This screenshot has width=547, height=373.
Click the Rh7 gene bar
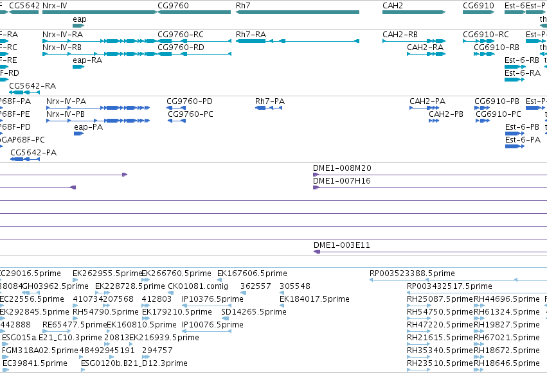point(298,12)
